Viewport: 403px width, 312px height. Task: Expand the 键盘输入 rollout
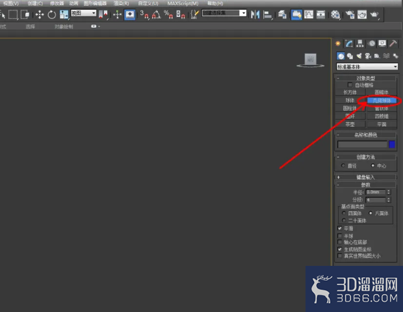[365, 177]
